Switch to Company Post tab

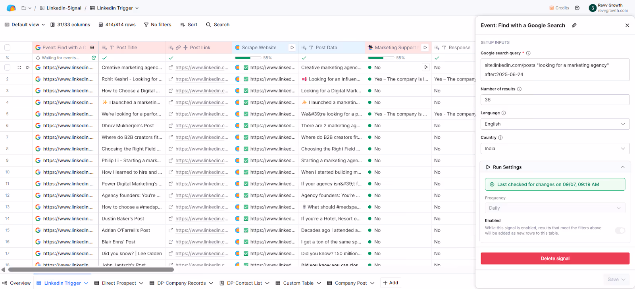pyautogui.click(x=350, y=283)
